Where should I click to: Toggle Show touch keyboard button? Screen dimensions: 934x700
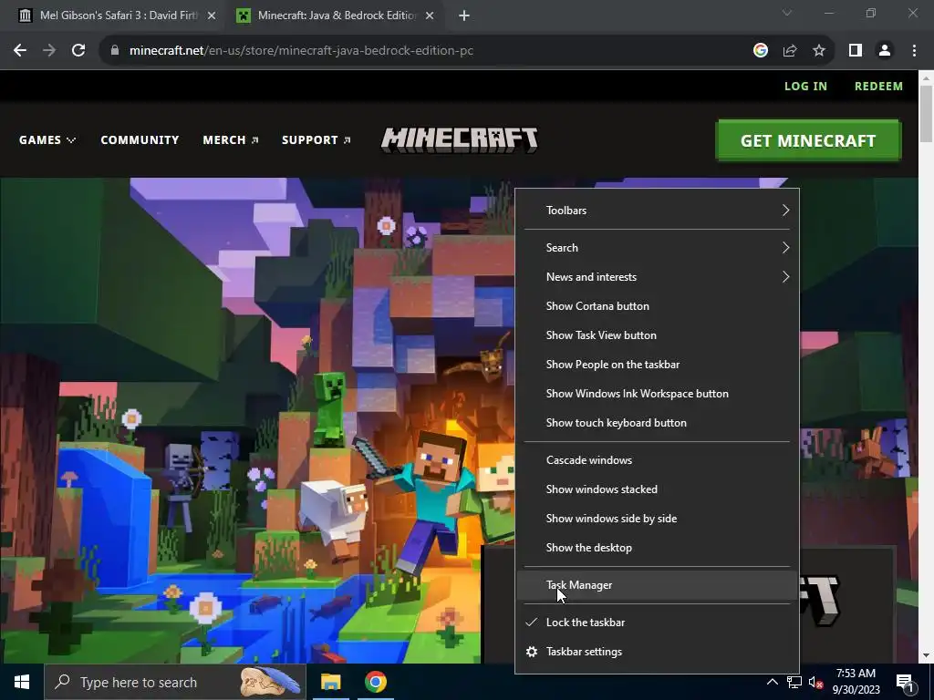tap(657, 423)
